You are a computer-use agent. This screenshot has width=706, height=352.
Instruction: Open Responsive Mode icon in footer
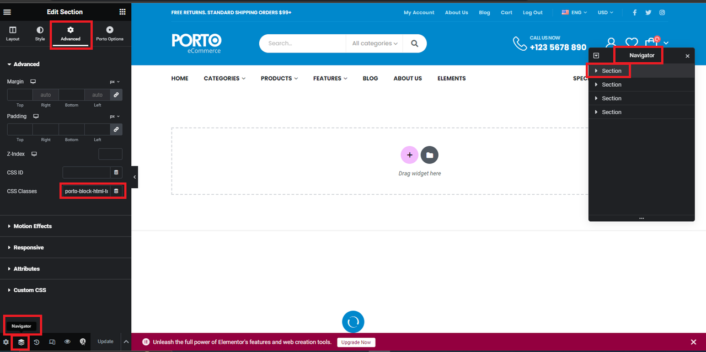tap(52, 342)
